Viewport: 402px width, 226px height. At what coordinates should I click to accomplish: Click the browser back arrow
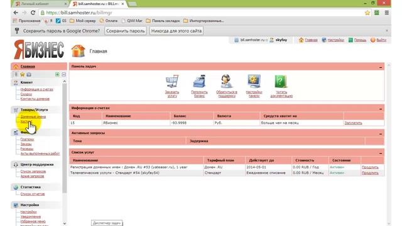coord(16,13)
